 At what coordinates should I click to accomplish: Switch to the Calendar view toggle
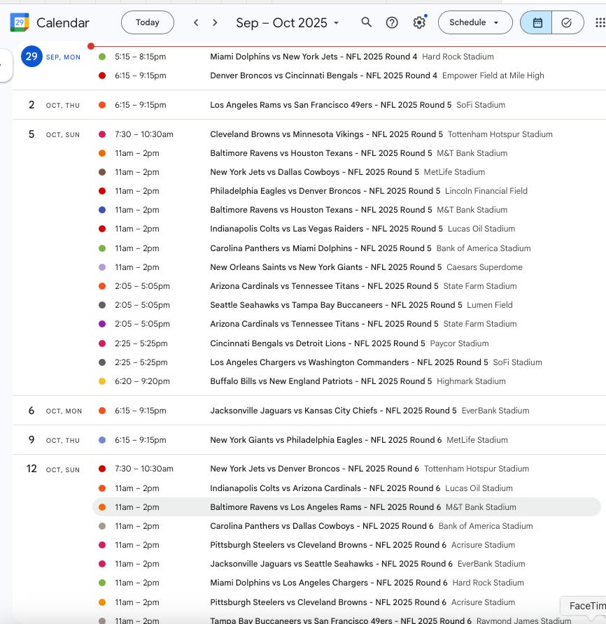pos(536,22)
